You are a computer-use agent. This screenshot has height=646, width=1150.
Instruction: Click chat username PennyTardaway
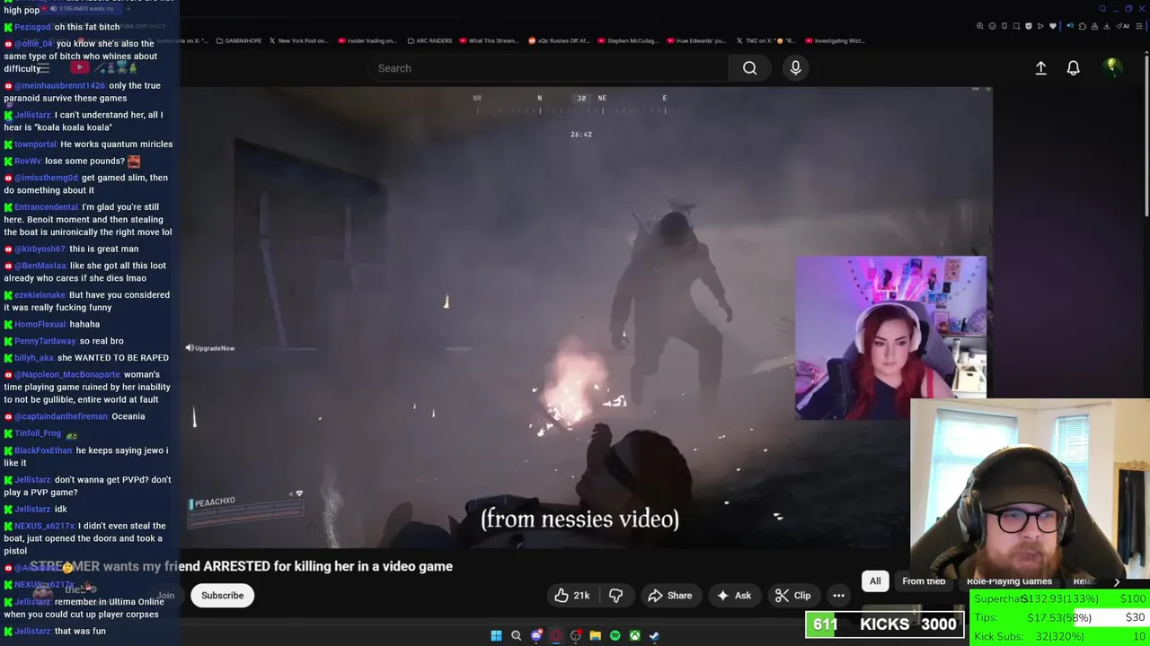45,341
